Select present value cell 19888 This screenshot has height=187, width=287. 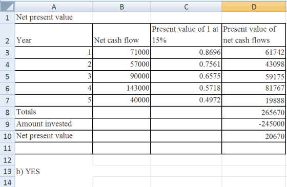[x=254, y=100]
